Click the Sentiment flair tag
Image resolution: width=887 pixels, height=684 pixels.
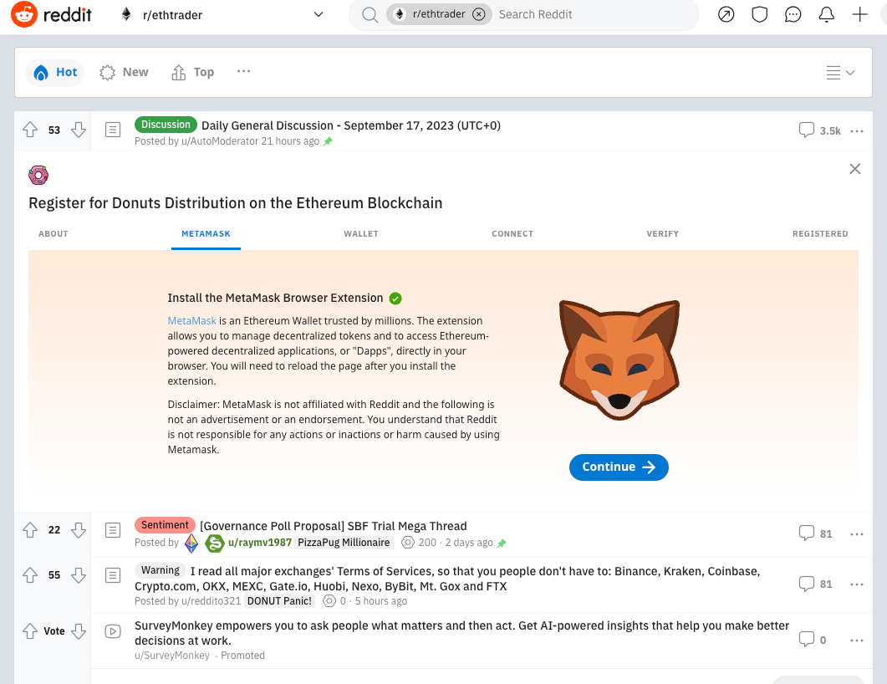[166, 525]
